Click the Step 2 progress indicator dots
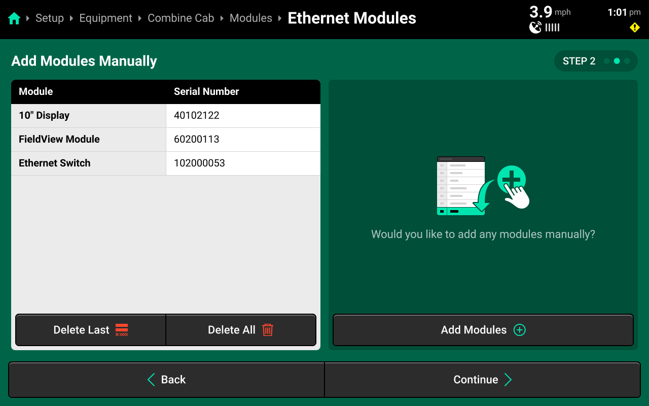Screen dimensions: 649x406 pos(617,61)
